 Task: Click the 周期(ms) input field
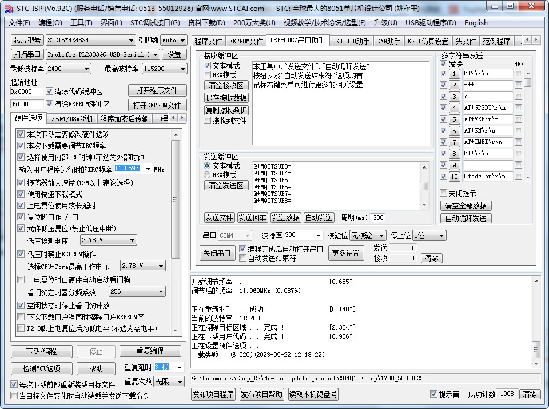click(377, 218)
